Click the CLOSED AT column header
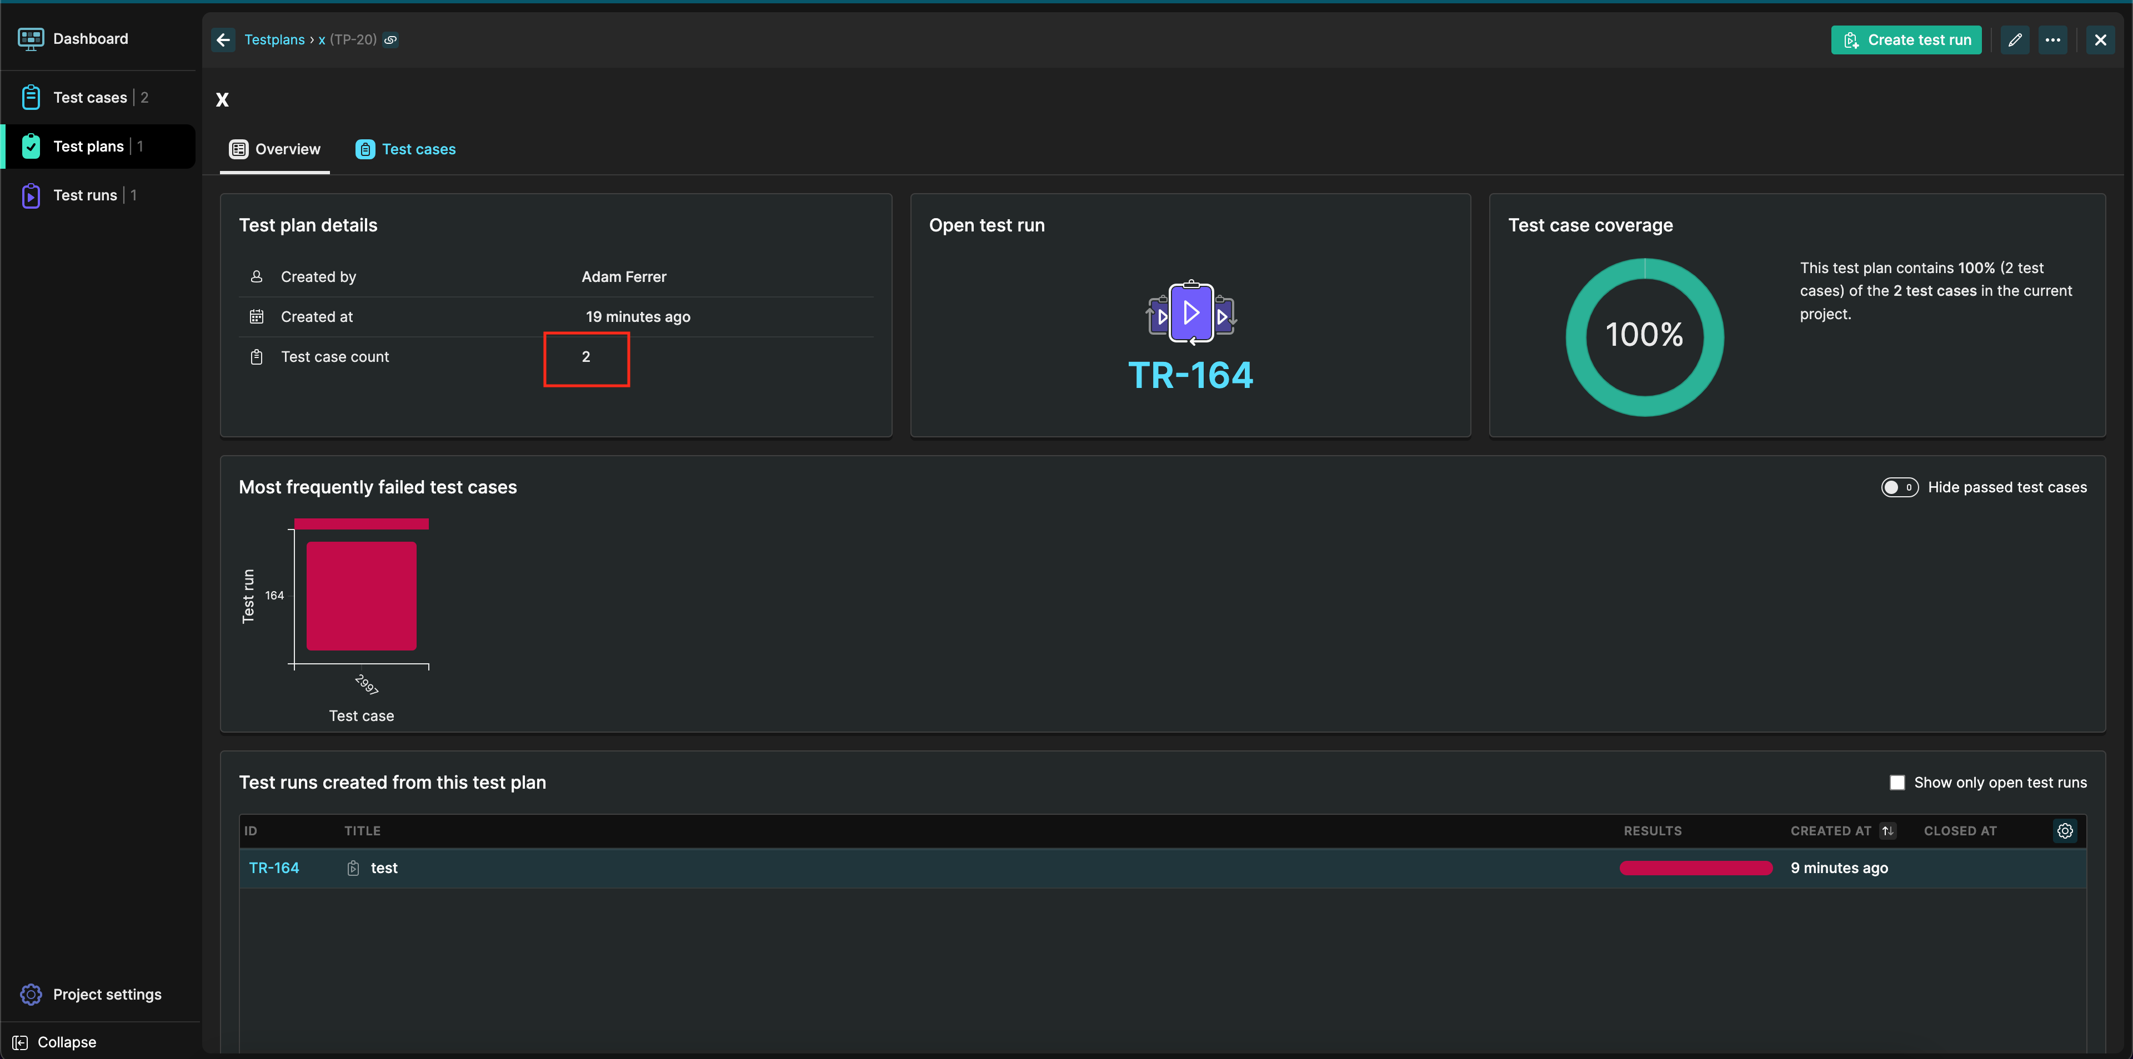2133x1059 pixels. pyautogui.click(x=1960, y=831)
